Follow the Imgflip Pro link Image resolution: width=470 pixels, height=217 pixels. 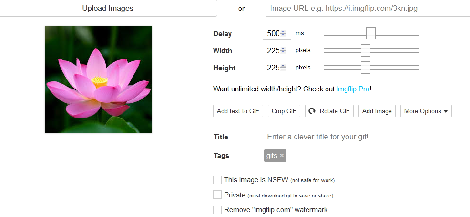click(x=353, y=89)
